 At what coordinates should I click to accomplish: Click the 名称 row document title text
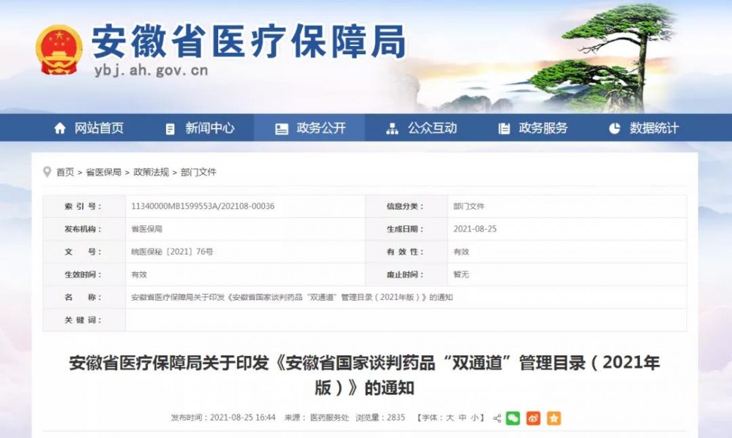[292, 297]
